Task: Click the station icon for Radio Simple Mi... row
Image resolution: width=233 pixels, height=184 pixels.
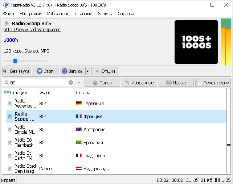Action: [10, 129]
